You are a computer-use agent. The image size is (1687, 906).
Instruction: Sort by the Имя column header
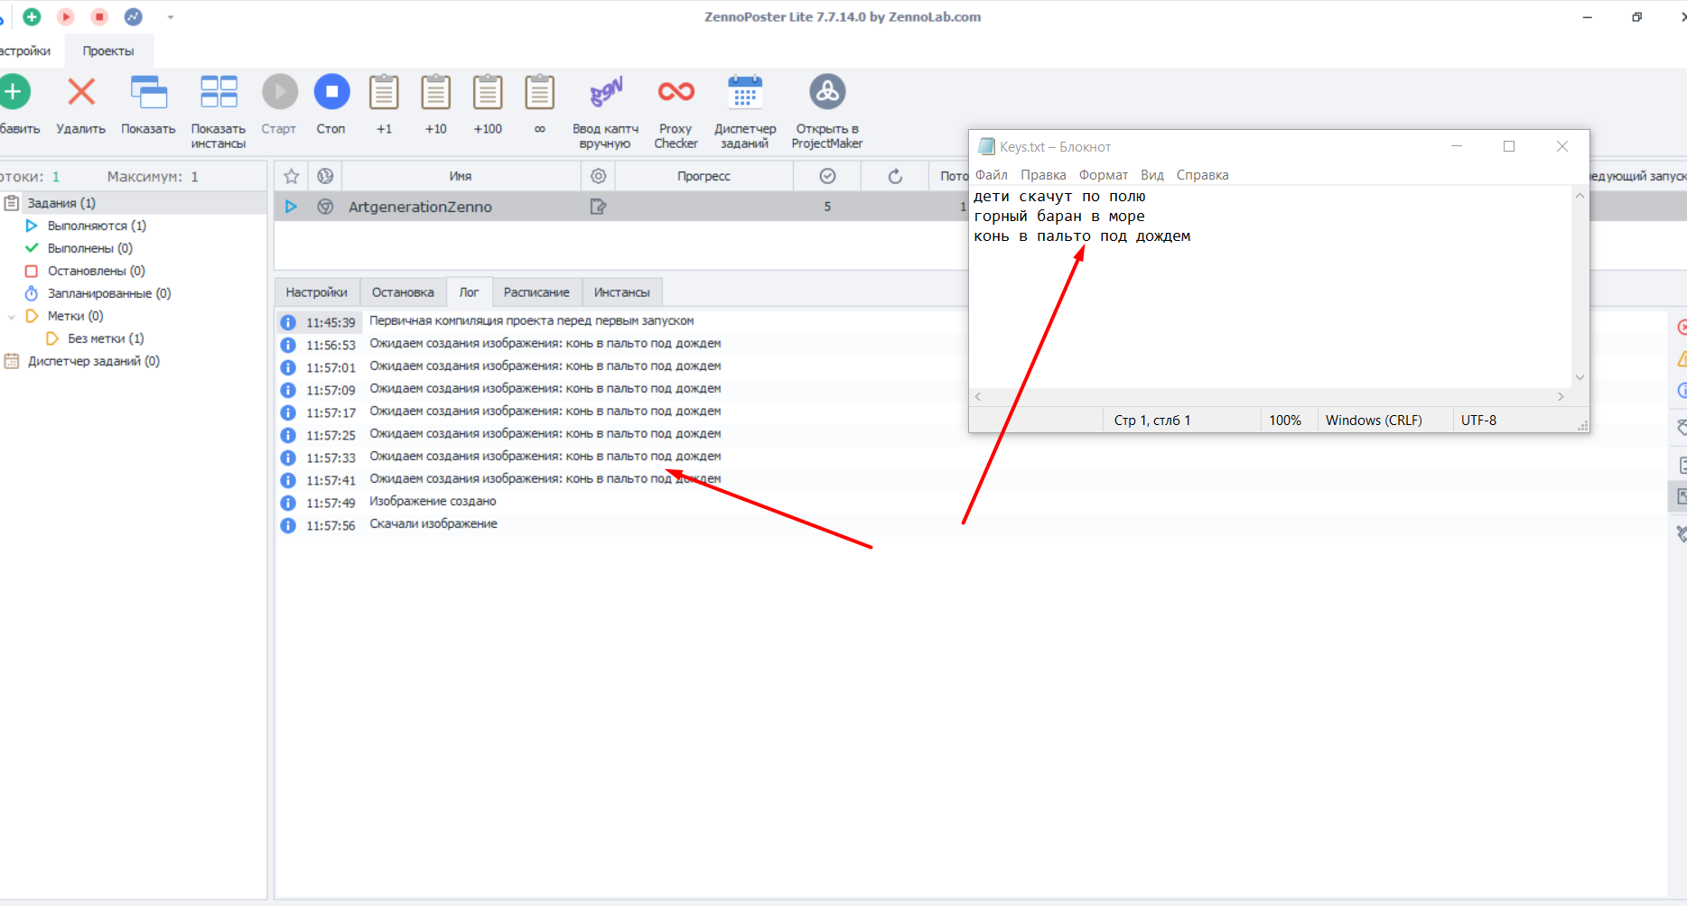(461, 176)
